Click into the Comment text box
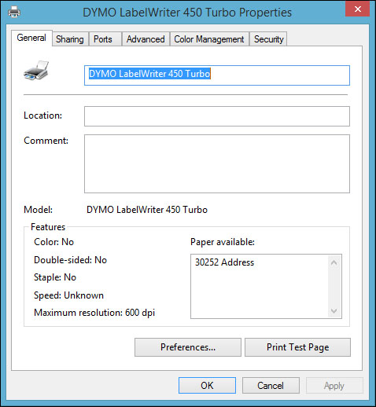The image size is (376, 407). coord(217,164)
